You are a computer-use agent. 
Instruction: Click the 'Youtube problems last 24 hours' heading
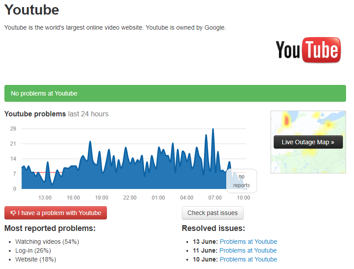point(56,114)
